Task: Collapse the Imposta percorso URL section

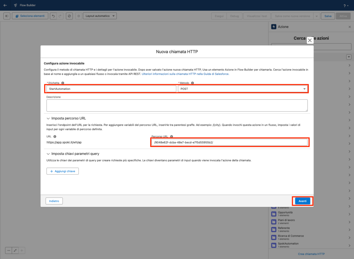Action: 48,118
